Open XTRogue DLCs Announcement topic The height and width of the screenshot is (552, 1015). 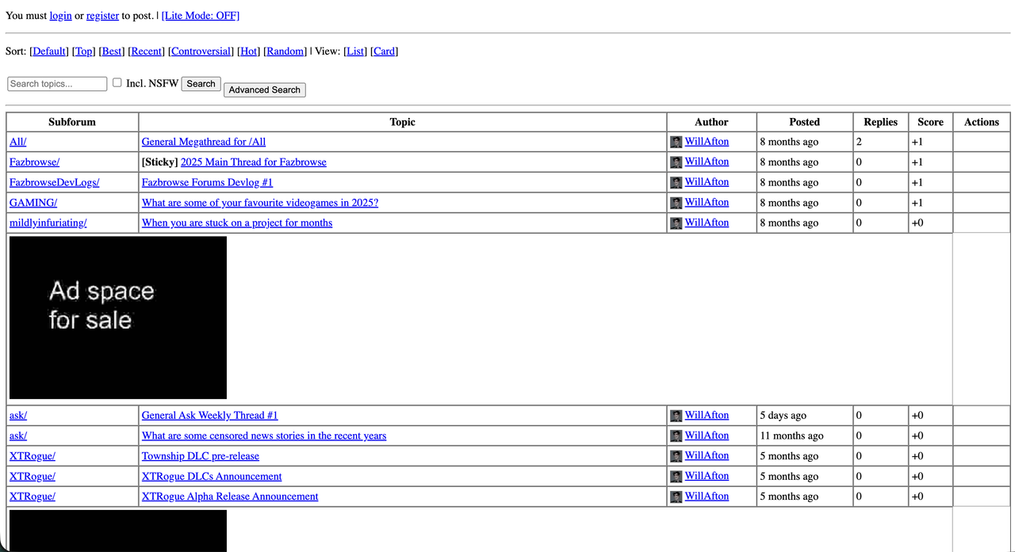coord(212,476)
